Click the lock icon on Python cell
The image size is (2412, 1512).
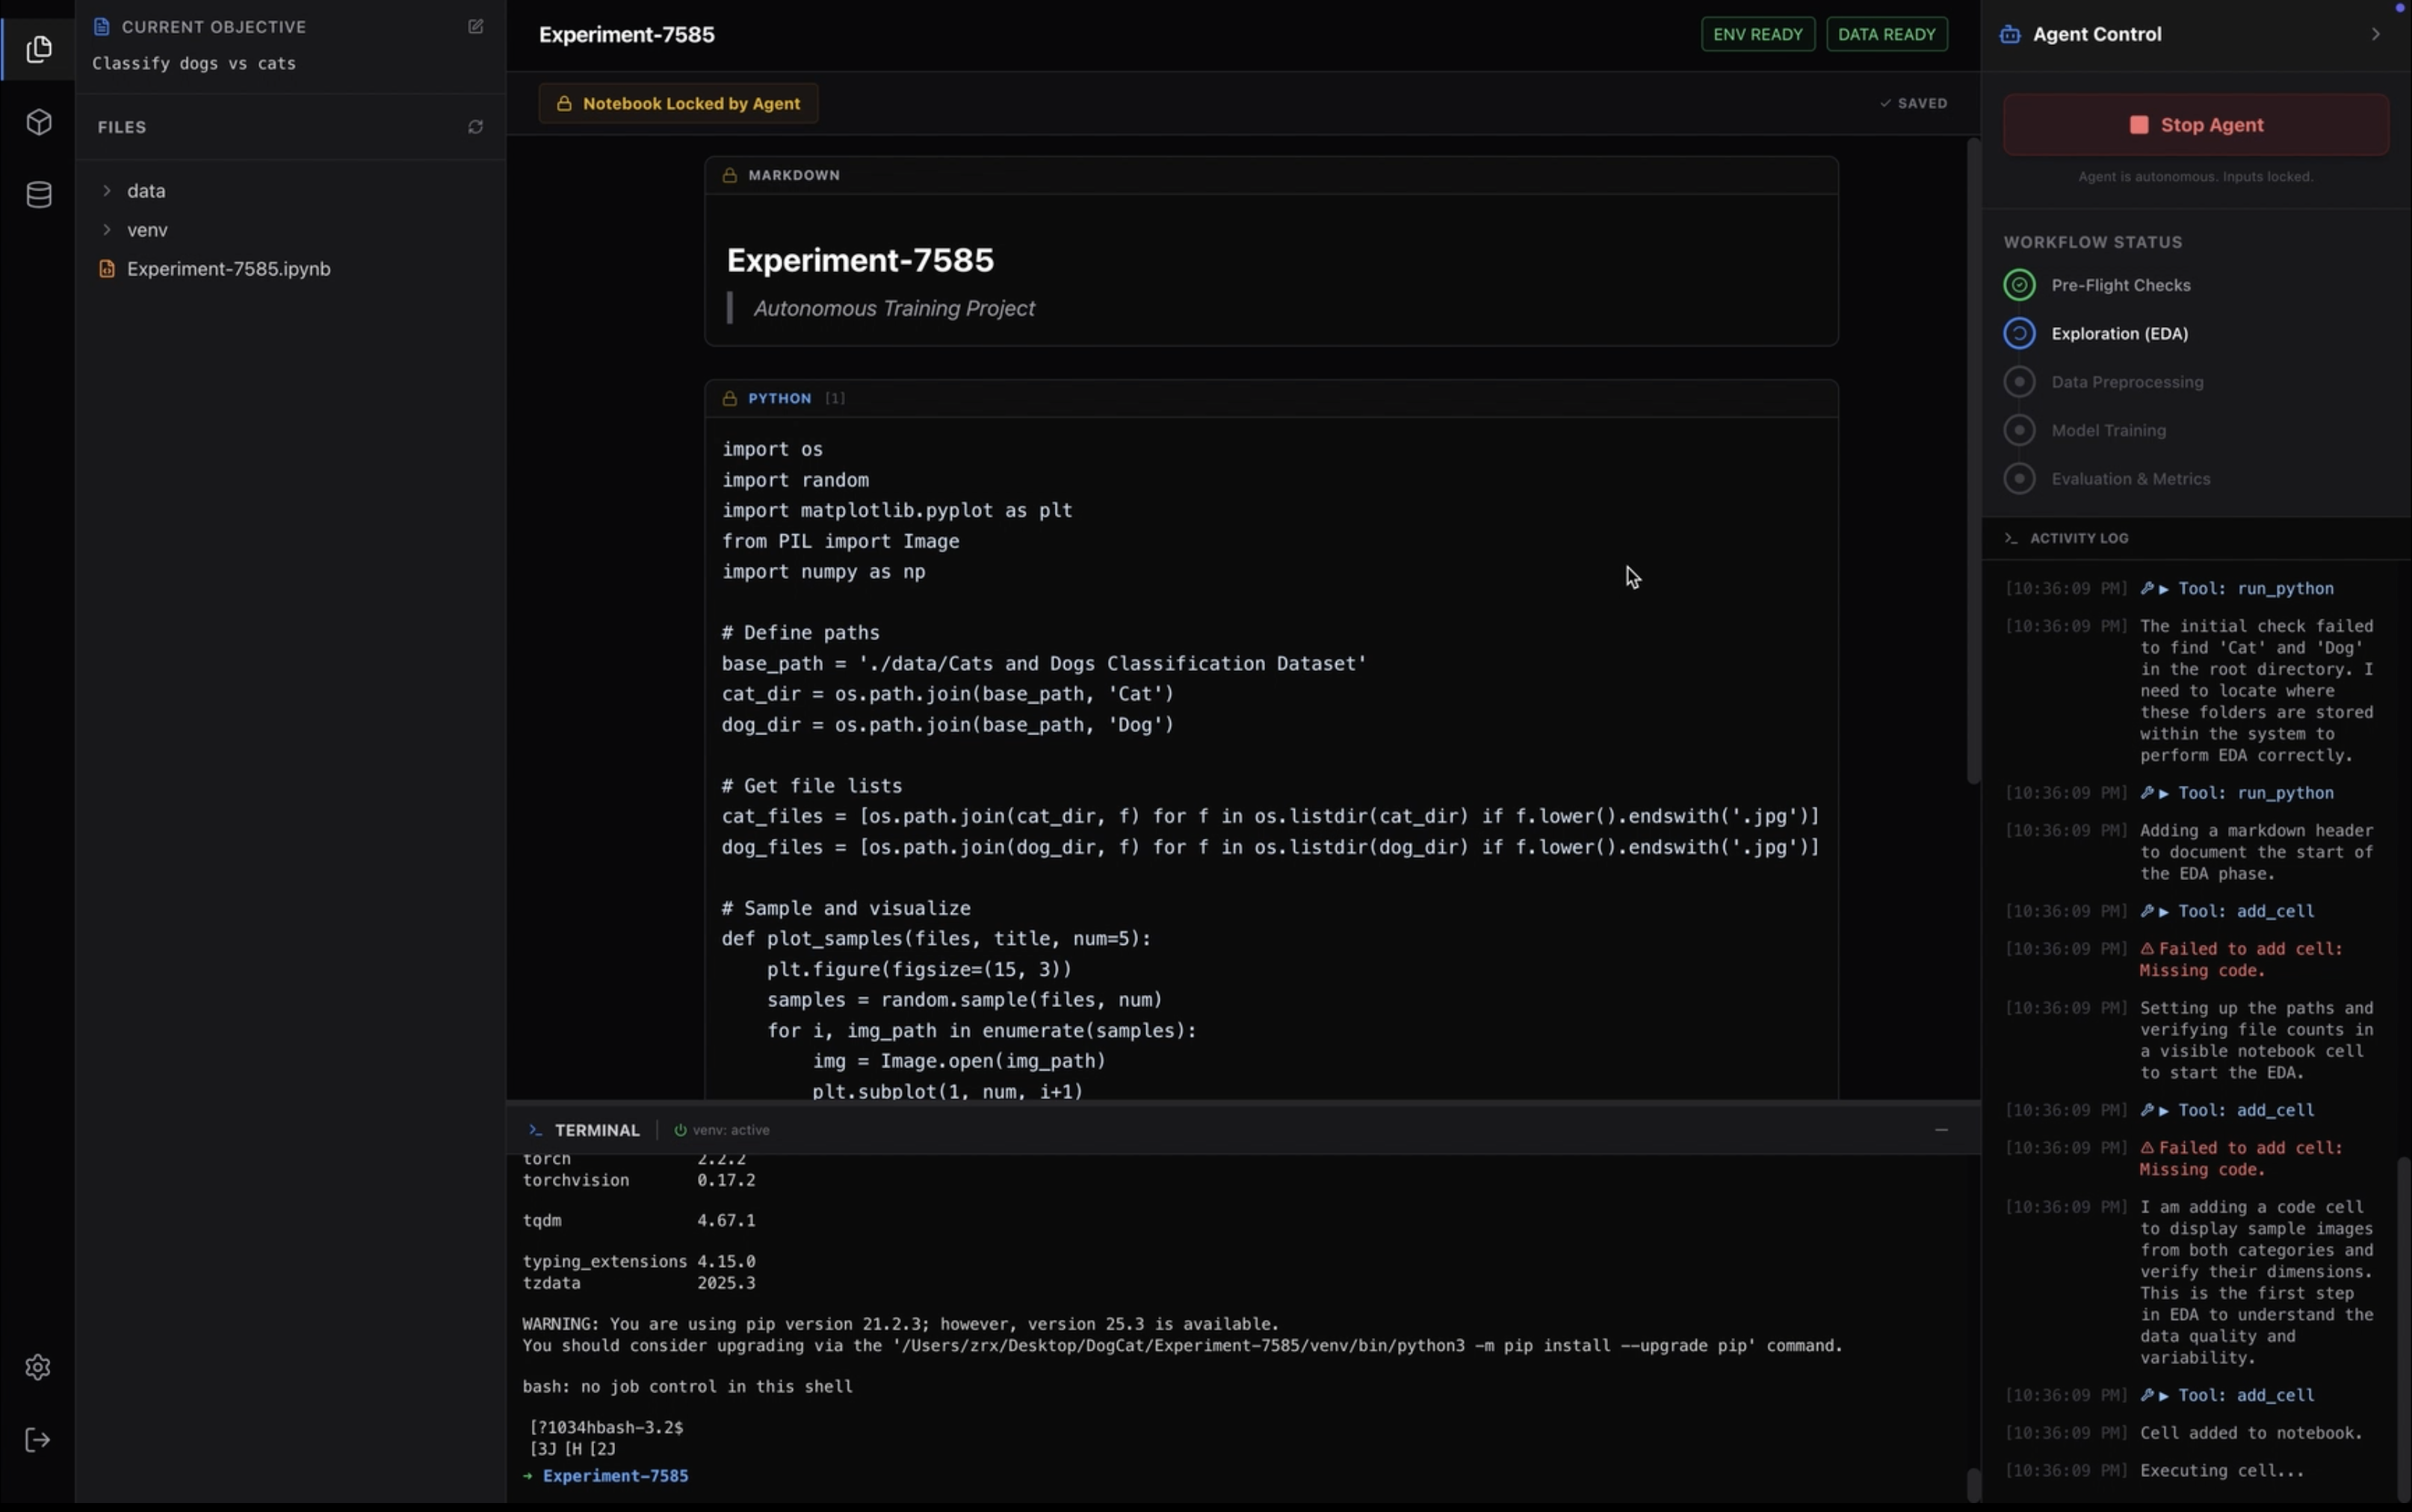click(730, 398)
